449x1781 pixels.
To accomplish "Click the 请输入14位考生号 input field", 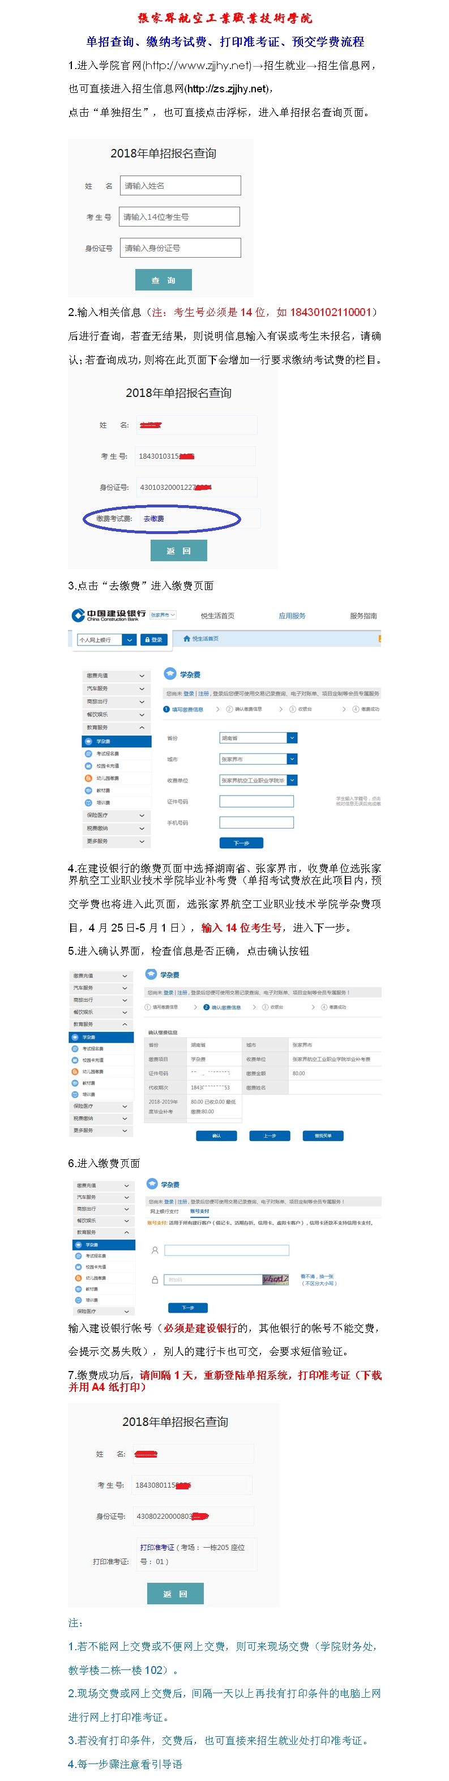I will [179, 217].
